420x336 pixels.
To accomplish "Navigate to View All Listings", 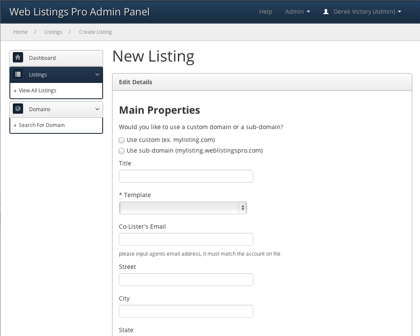I will coord(37,91).
